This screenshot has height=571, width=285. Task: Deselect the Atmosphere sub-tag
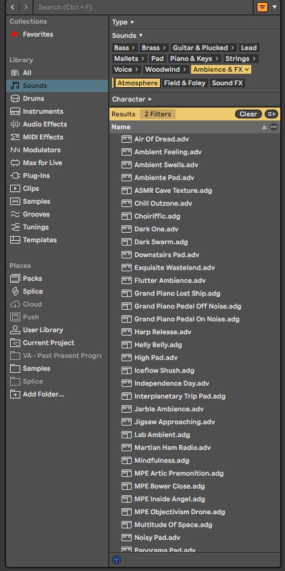point(138,83)
